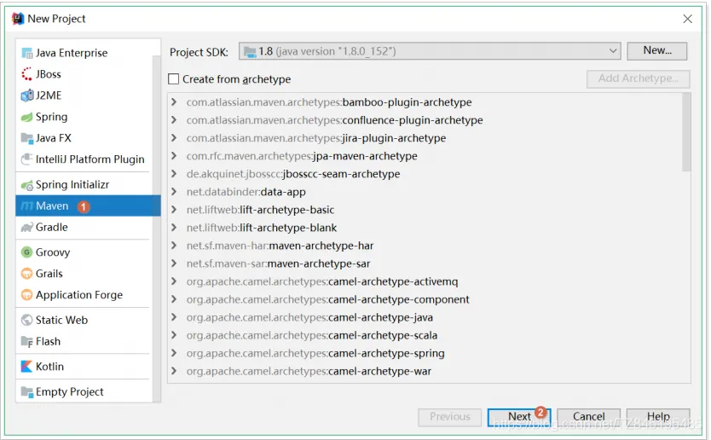Click the Flash folder icon
The image size is (711, 440).
[x=27, y=342]
